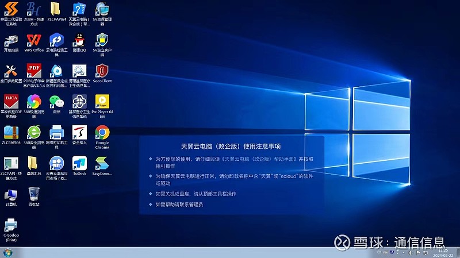The image size is (460, 258).
Task: Open 神思二代证验证系统 desktop shortcut
Action: [x=11, y=13]
